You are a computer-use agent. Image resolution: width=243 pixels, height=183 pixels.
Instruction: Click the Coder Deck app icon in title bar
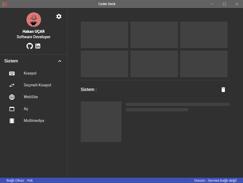5,4
